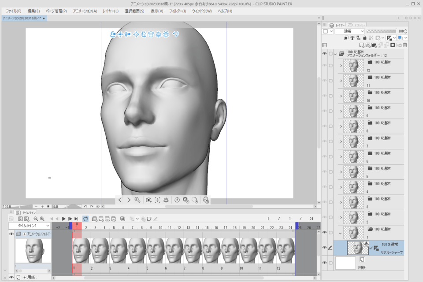Show layer folder 7 via eye column
Image resolution: width=423 pixels, height=282 pixels.
pos(325,141)
